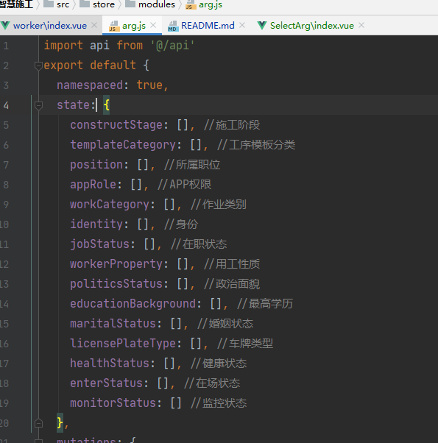Click line number 1 in the gutter
Image resolution: width=438 pixels, height=443 pixels.
6,46
